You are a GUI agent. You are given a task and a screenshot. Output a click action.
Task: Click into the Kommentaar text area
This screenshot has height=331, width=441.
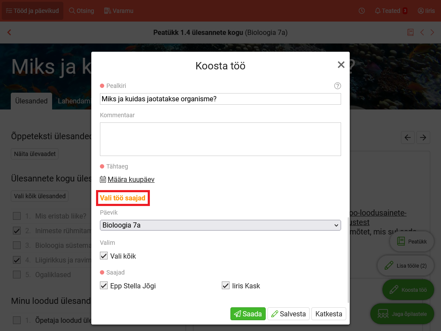click(x=220, y=139)
